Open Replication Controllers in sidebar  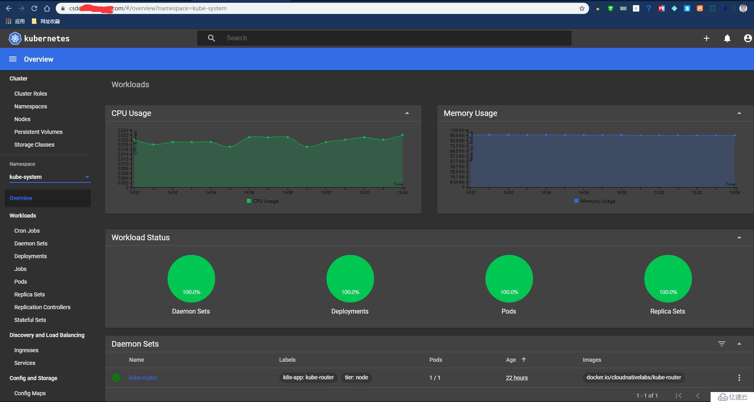coord(42,307)
